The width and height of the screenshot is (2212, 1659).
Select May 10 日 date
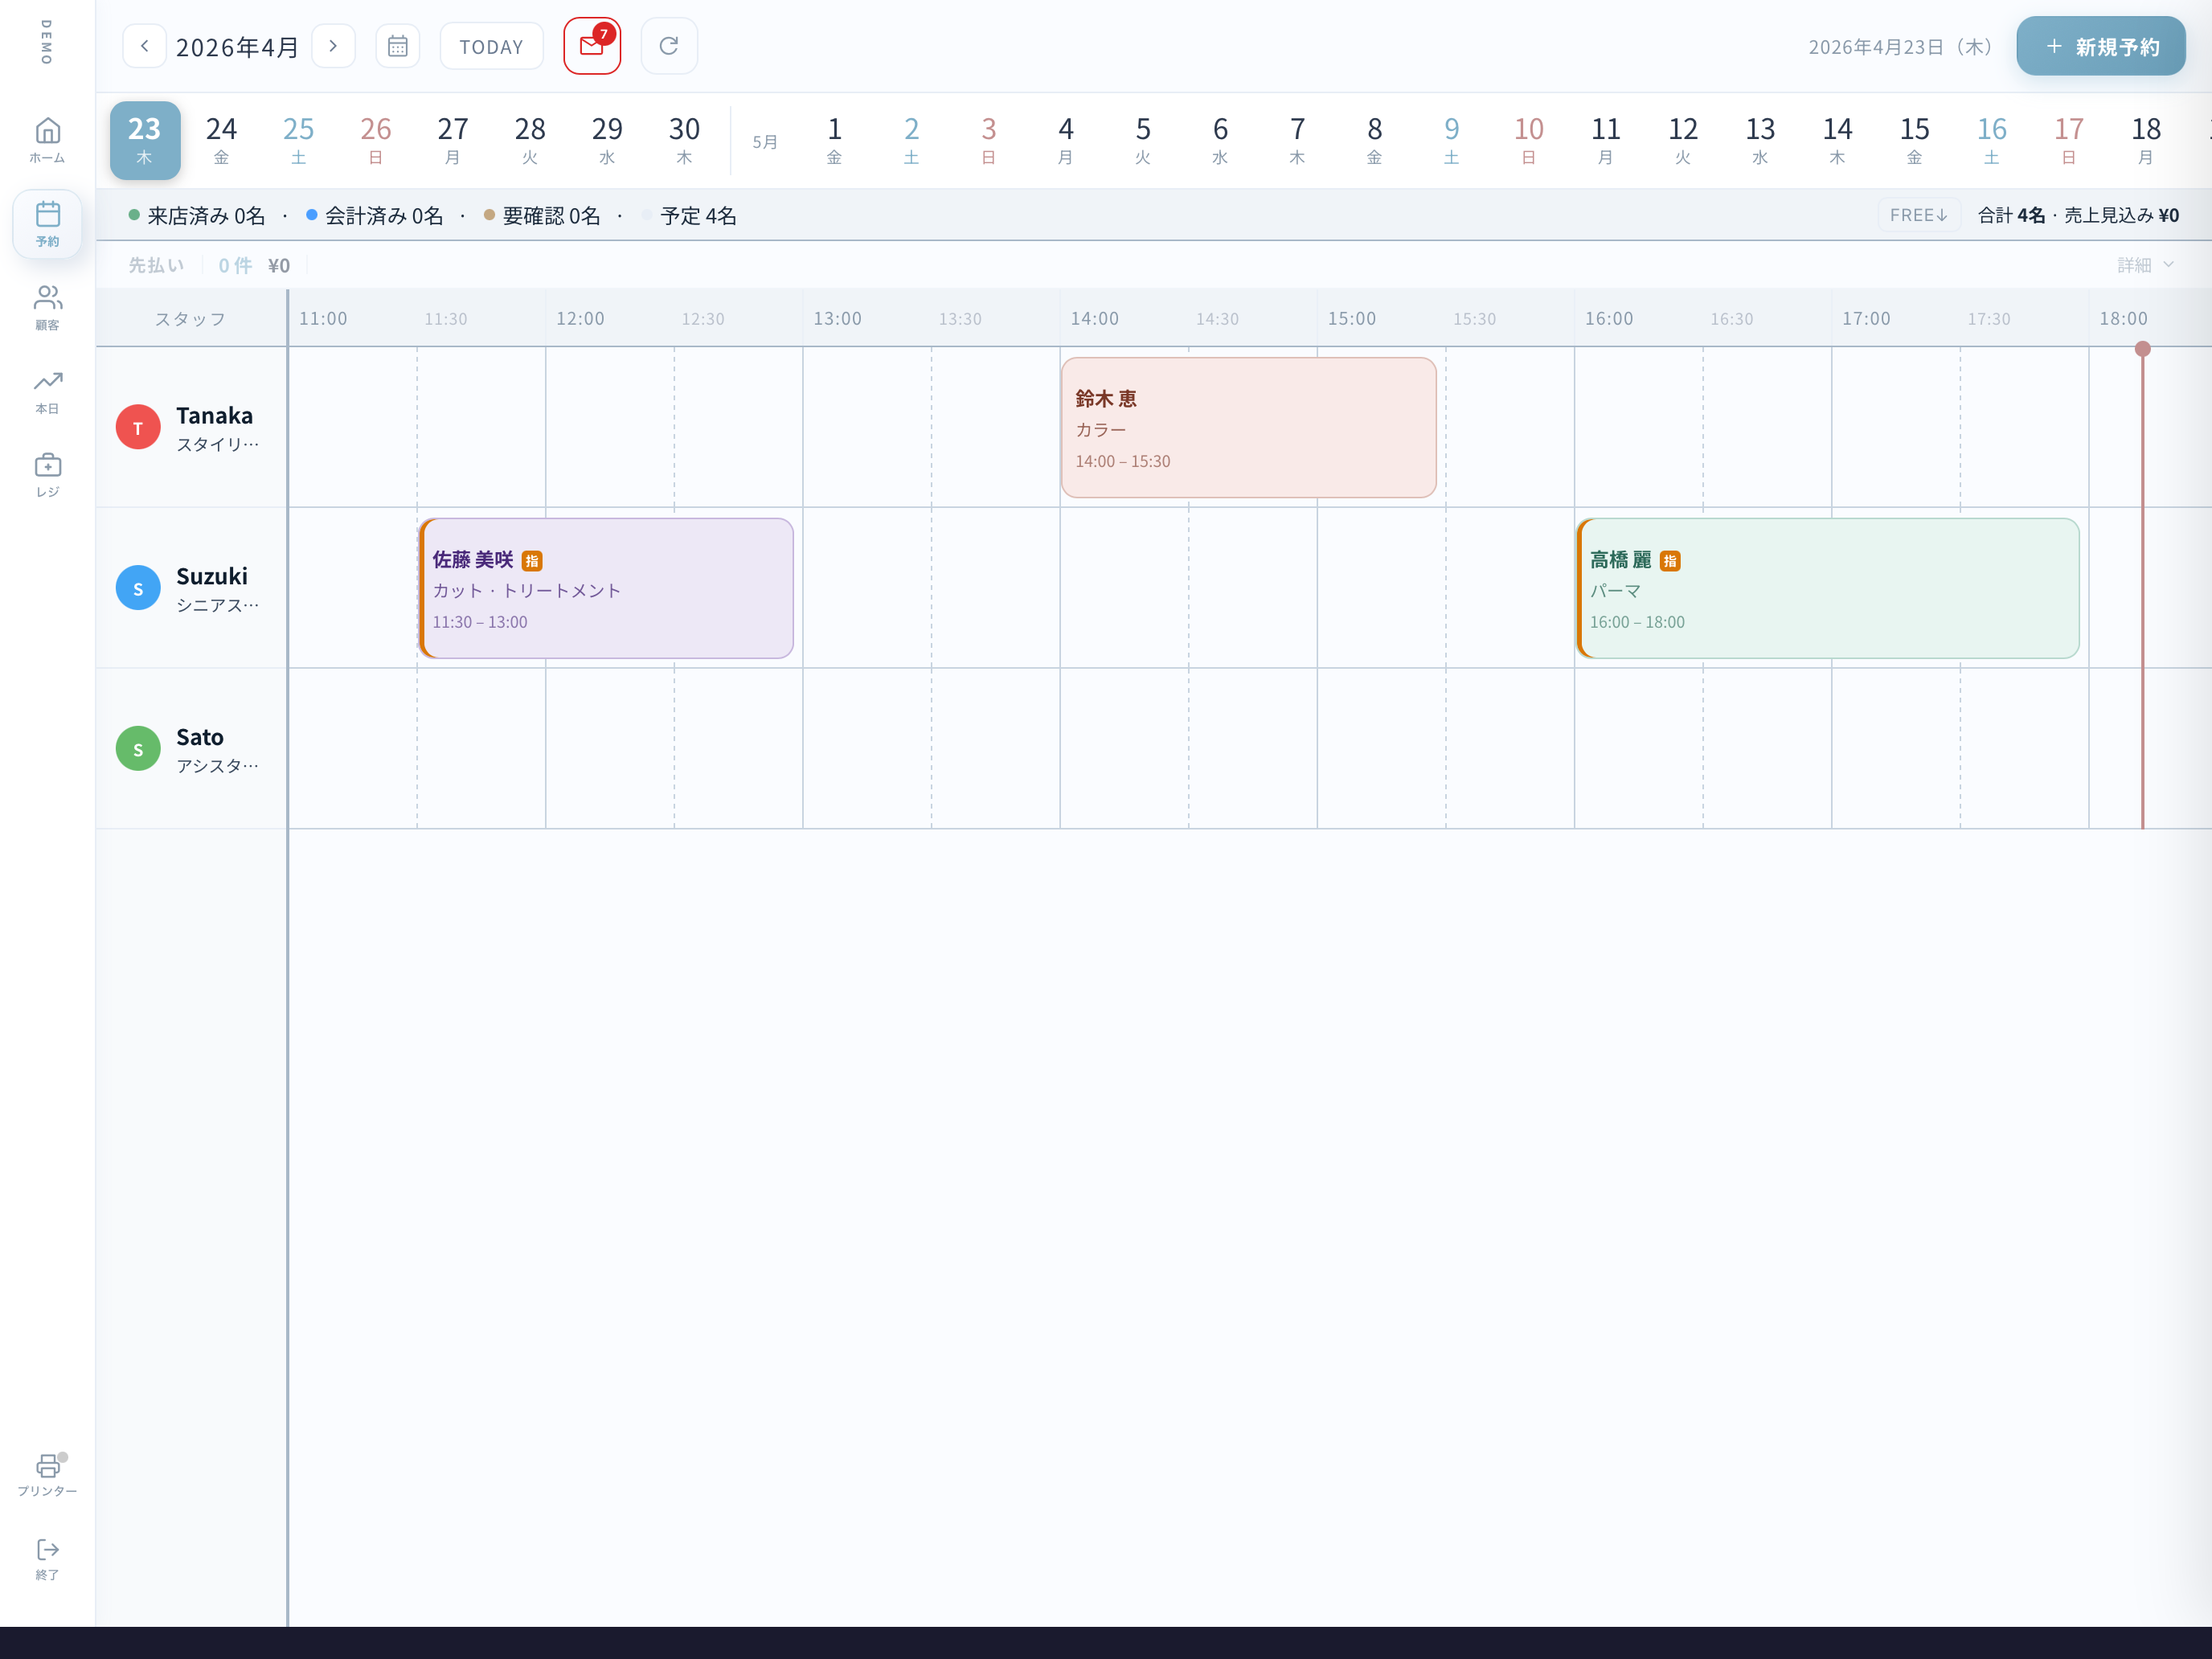click(x=1528, y=140)
